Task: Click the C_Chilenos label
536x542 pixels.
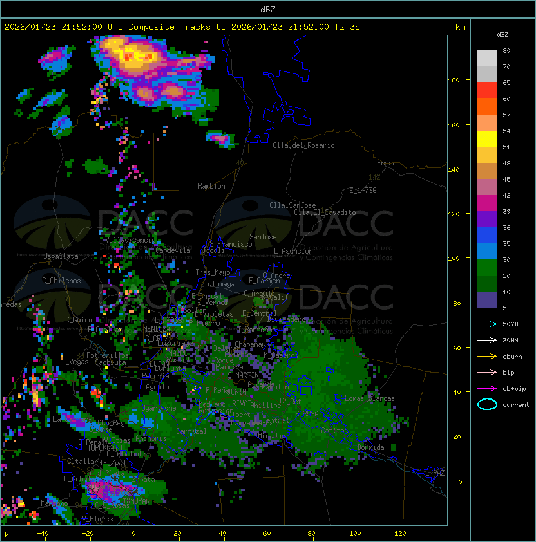Action: pyautogui.click(x=61, y=281)
